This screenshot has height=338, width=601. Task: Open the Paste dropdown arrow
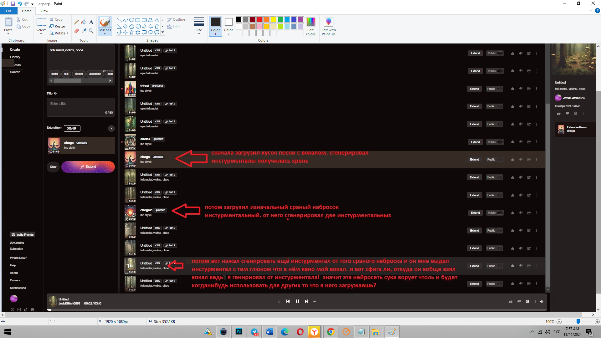[x=8, y=34]
